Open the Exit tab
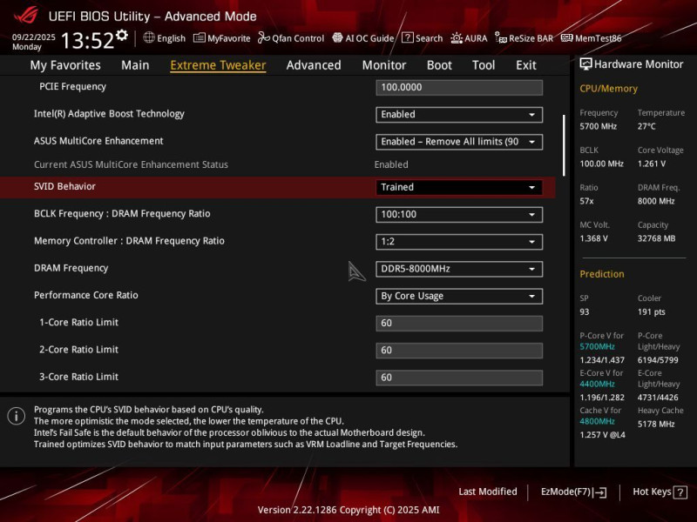 coord(526,65)
